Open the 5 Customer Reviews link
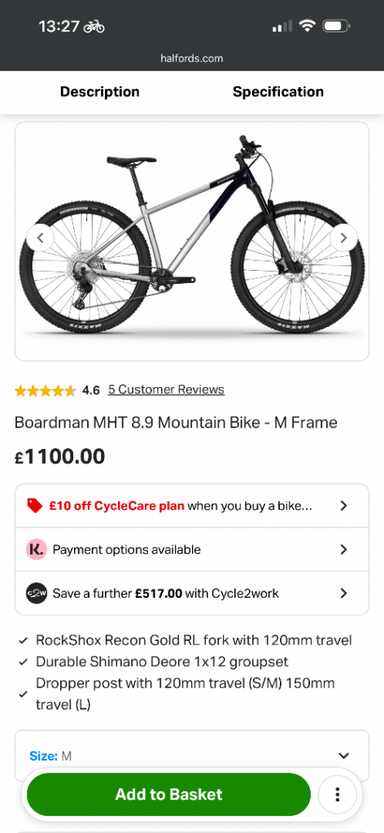Image resolution: width=384 pixels, height=833 pixels. [x=166, y=390]
